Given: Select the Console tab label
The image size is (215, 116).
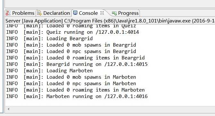Looking at the screenshot, I should (88, 13).
